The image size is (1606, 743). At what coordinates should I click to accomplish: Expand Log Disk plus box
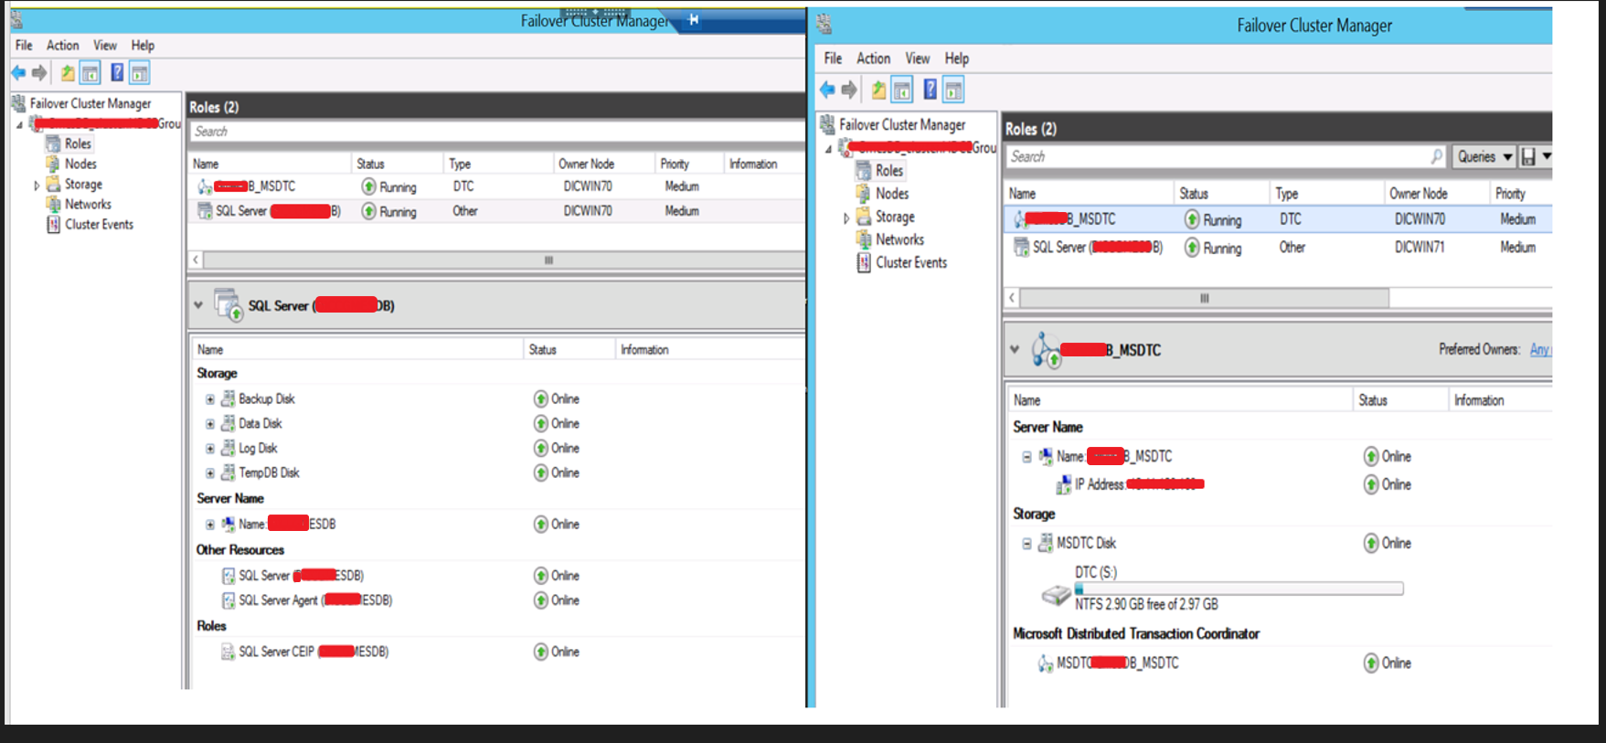(210, 449)
